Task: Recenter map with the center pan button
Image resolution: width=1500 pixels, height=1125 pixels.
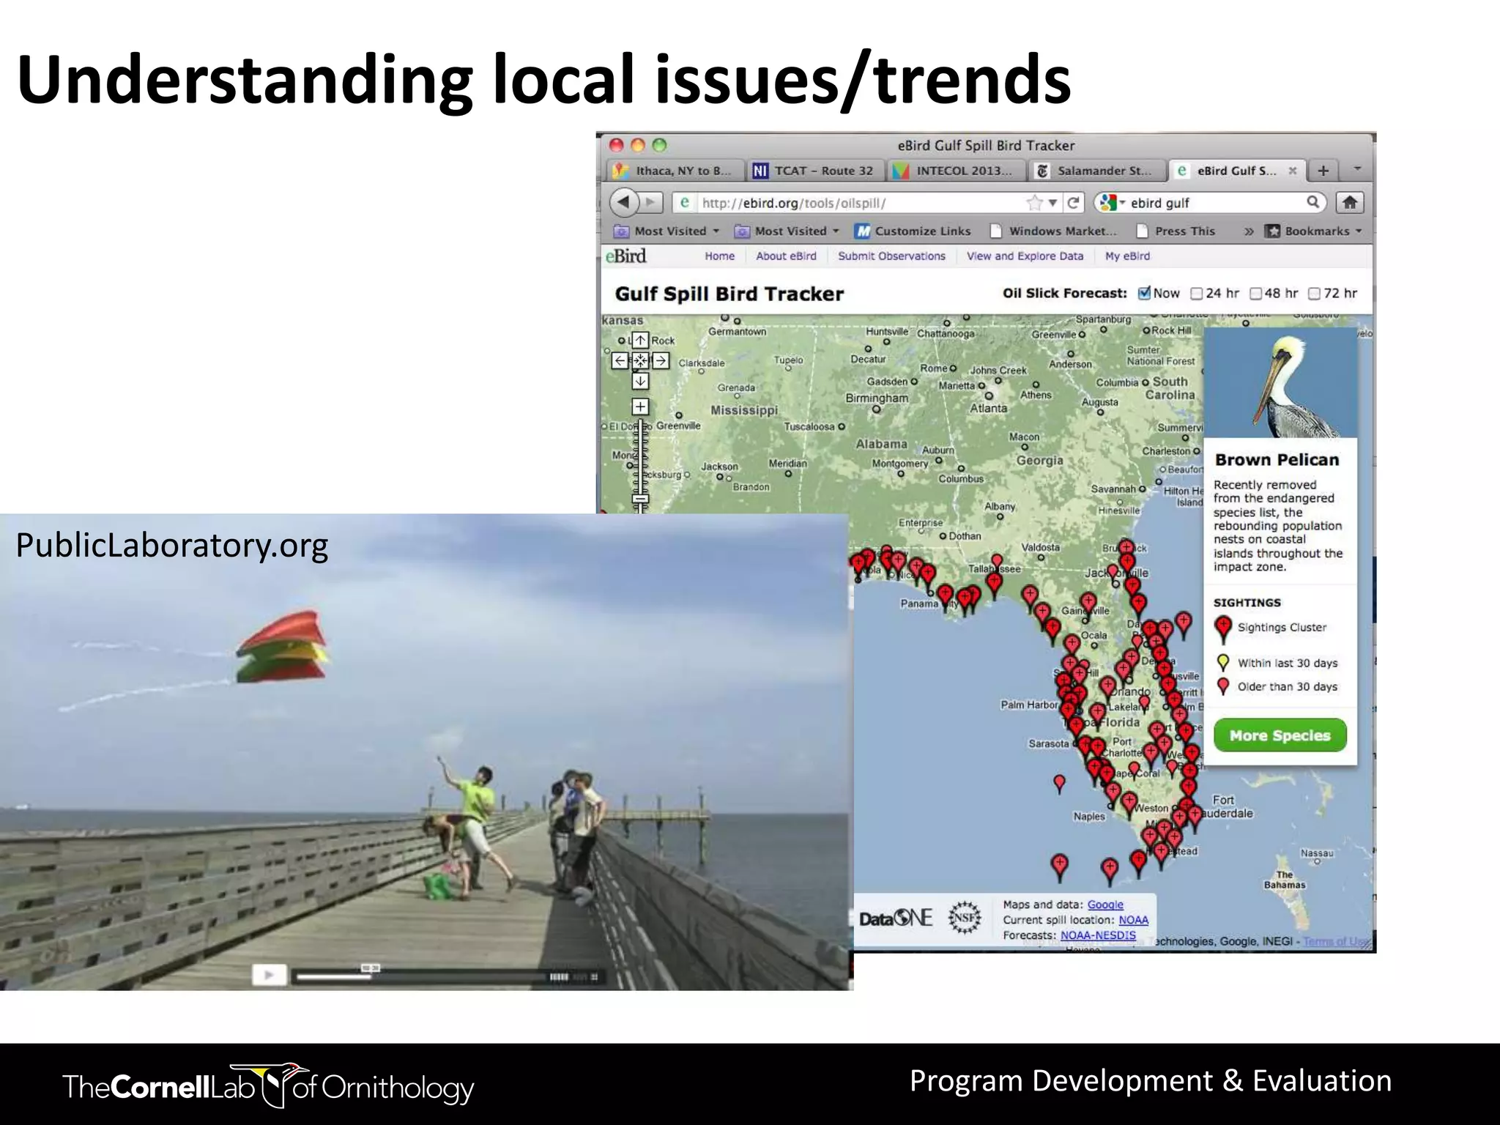Action: click(641, 360)
